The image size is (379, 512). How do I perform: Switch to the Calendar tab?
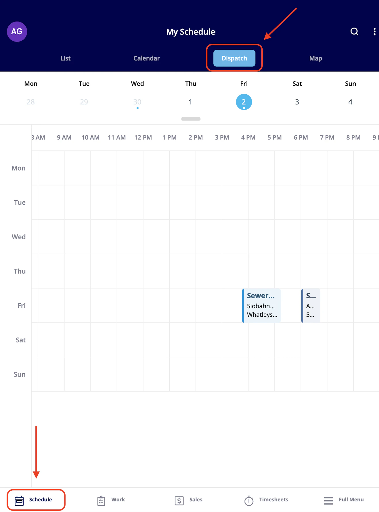coord(146,58)
